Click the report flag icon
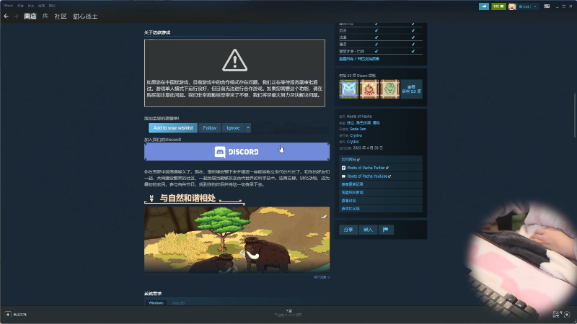Image resolution: width=577 pixels, height=324 pixels. click(x=386, y=230)
